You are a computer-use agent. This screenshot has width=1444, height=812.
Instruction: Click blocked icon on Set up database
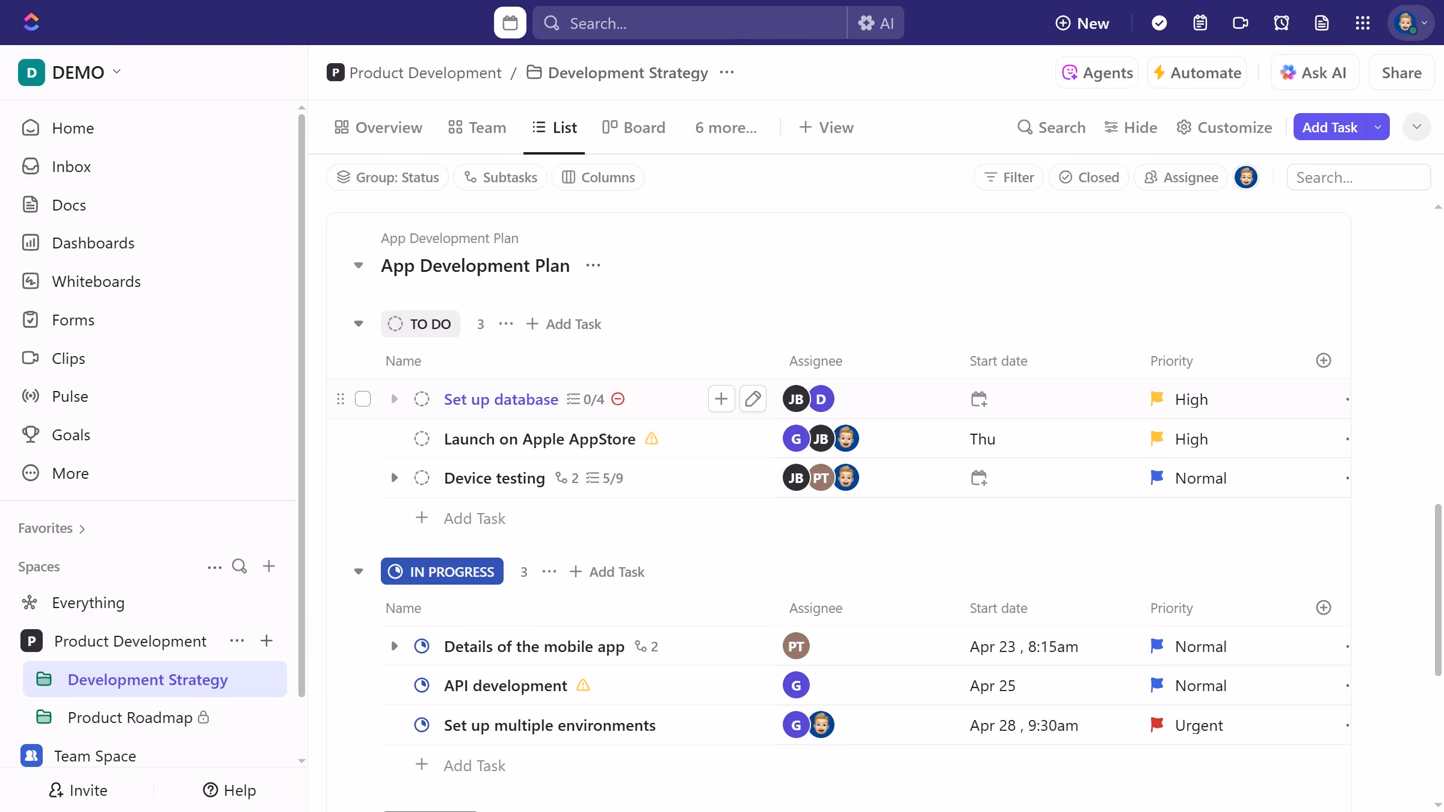click(x=618, y=399)
